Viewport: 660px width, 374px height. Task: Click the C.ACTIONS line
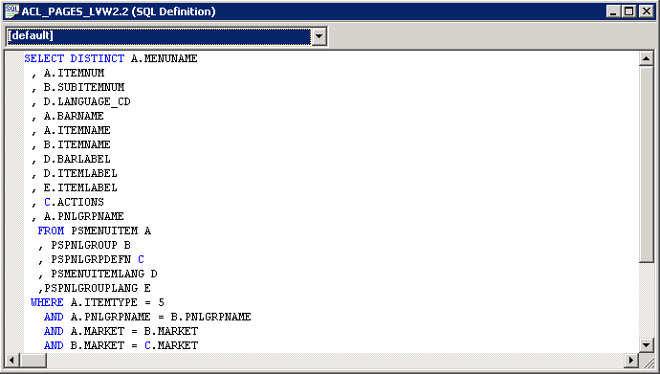coord(68,202)
